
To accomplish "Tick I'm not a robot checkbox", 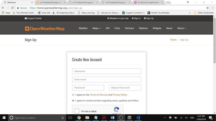I will click(77, 111).
